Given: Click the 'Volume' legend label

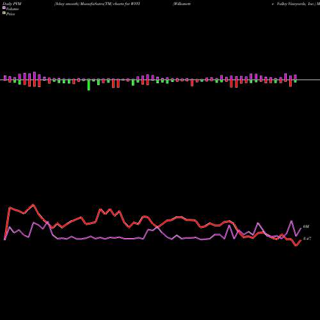Looking at the screenshot, I should pos(12,9).
